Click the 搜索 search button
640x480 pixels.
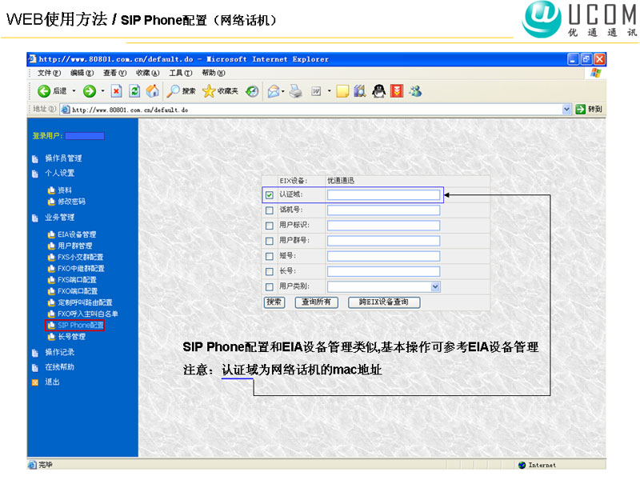pos(274,302)
